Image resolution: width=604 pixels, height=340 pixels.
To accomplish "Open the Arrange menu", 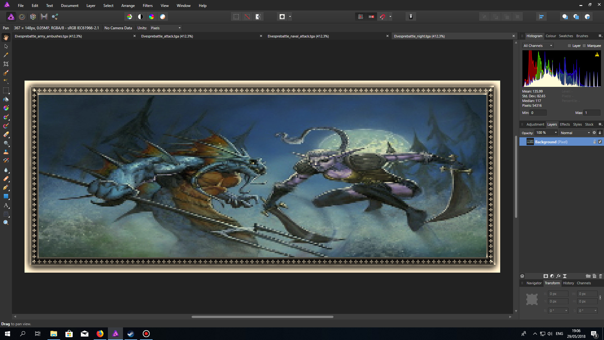I will 128,6.
